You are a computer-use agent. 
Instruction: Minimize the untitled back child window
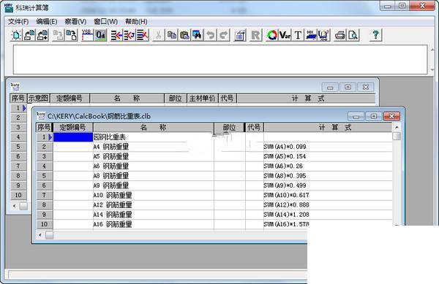pos(330,88)
